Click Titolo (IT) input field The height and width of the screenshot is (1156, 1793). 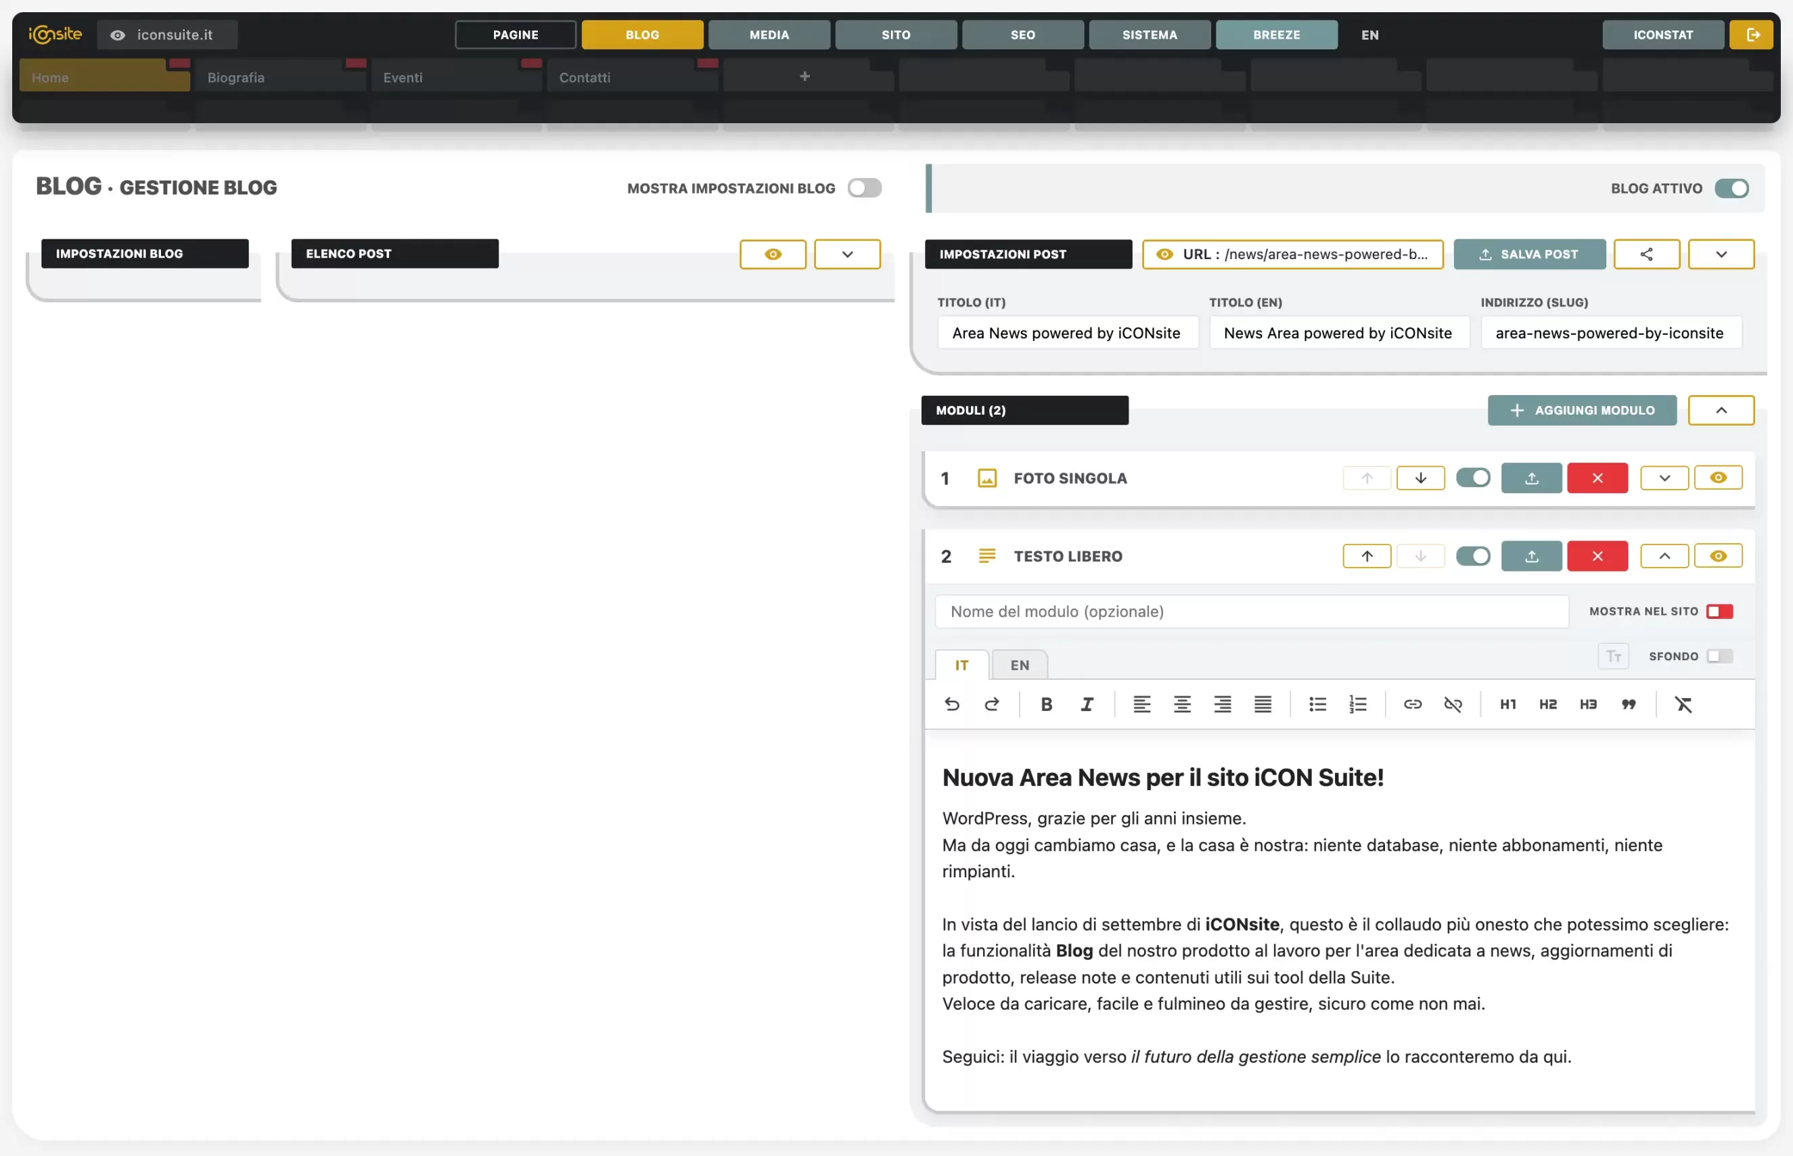pos(1068,333)
